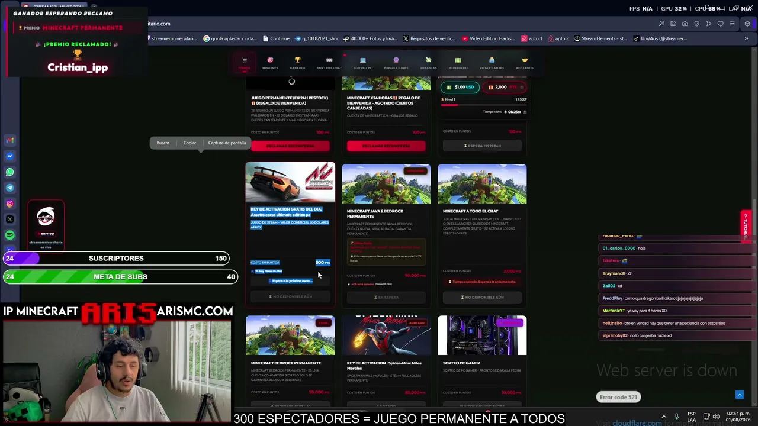Open Telegram in the browser sidebar
758x426 pixels.
point(10,188)
